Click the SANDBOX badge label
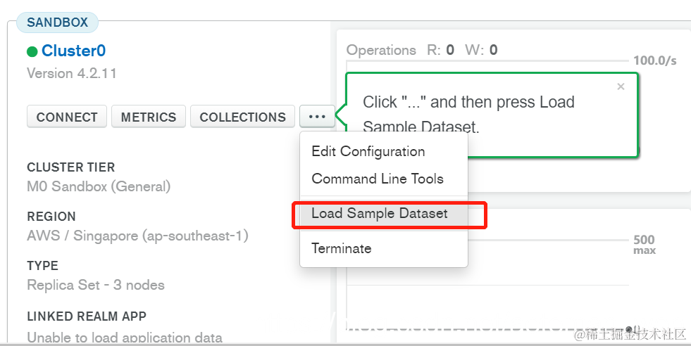This screenshot has height=346, width=691. [x=57, y=23]
